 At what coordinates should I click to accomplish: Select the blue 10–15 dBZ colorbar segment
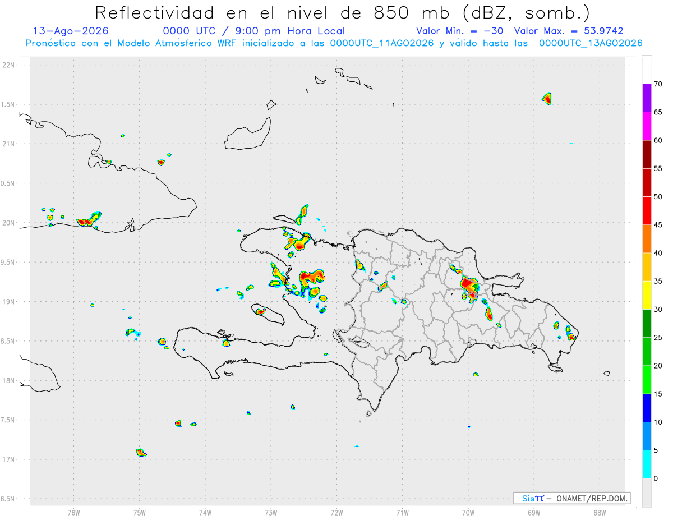[x=647, y=408]
